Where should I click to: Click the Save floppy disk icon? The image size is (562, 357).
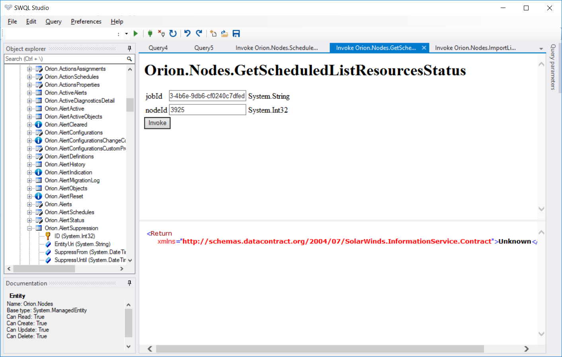point(236,34)
